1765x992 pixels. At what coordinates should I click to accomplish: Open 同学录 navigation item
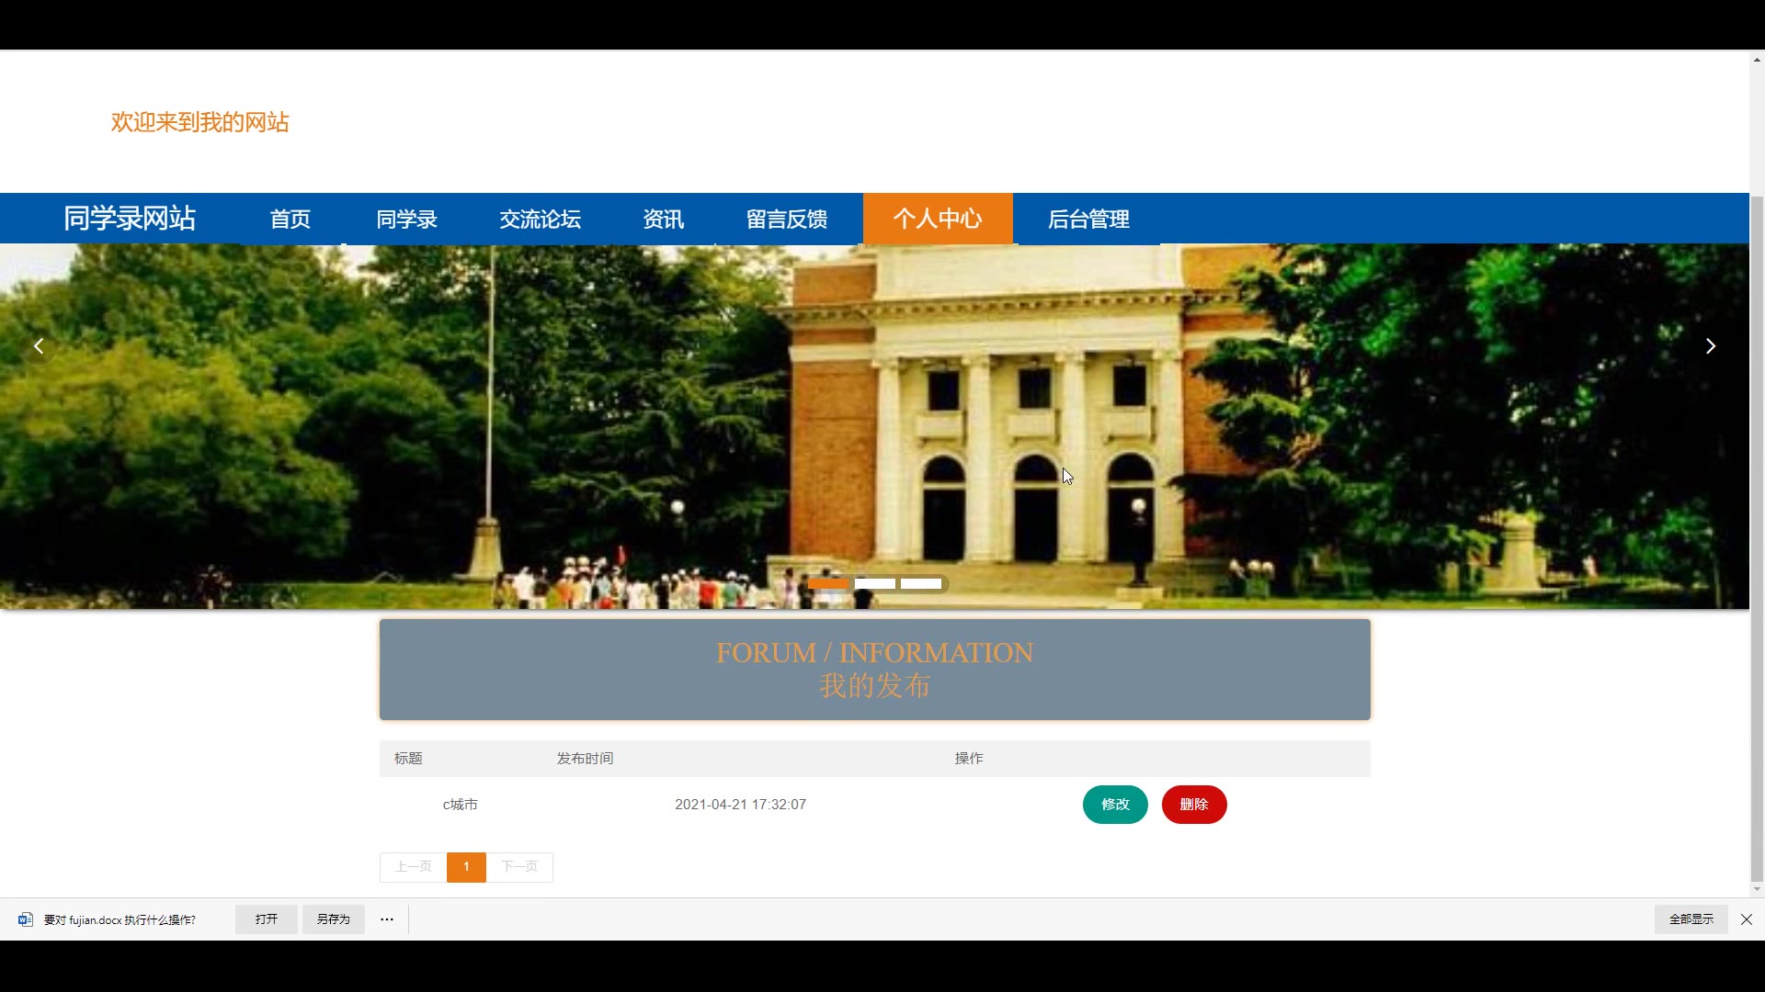(406, 220)
